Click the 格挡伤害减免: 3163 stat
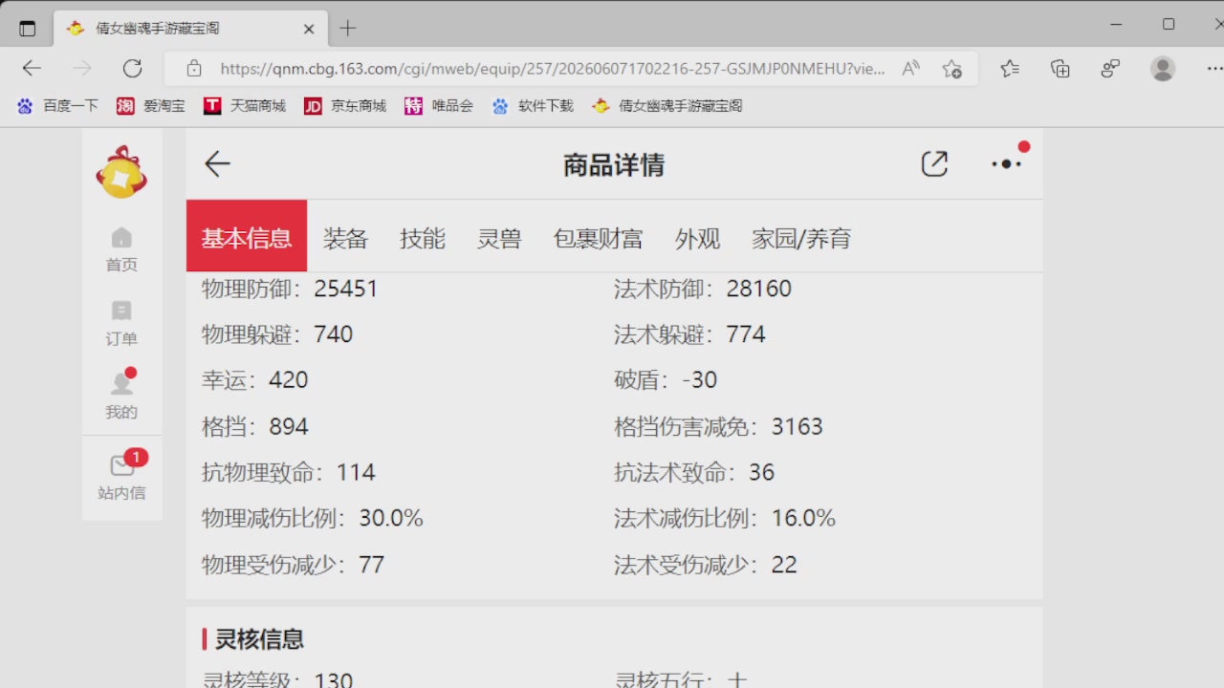 [718, 426]
